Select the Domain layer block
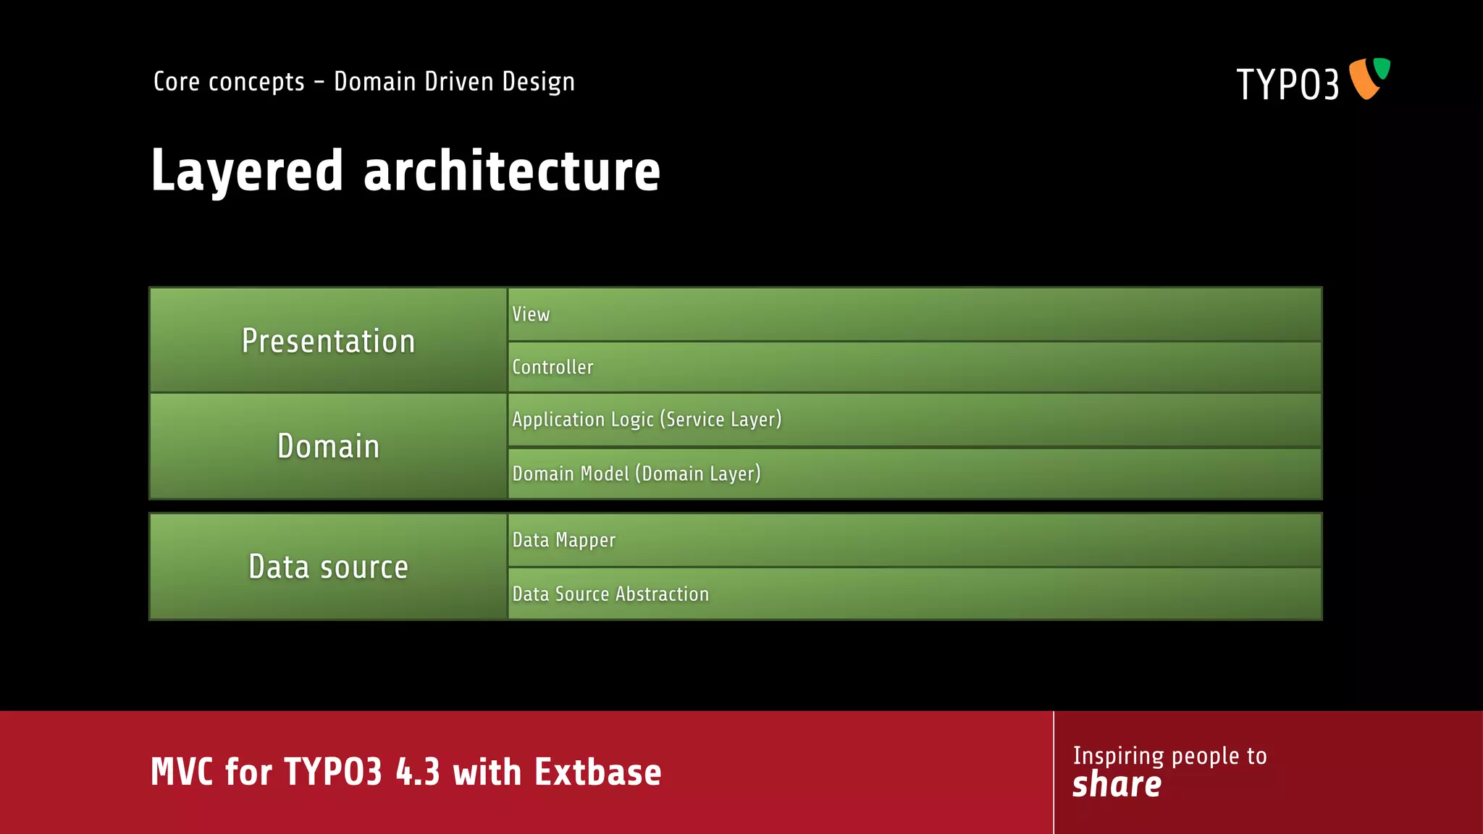This screenshot has height=834, width=1483. [328, 446]
